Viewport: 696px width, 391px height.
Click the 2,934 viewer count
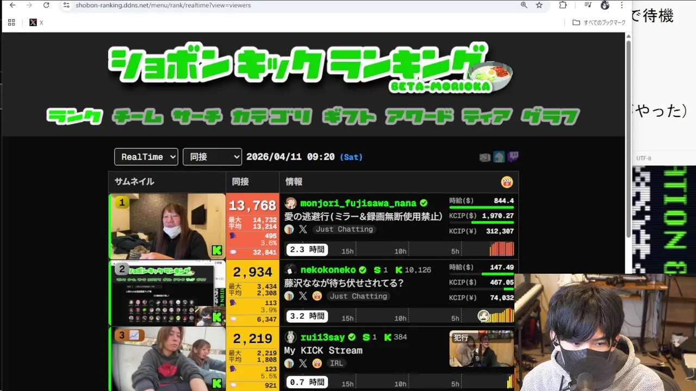[x=252, y=272]
